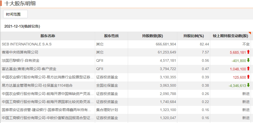The image size is (253, 123).
Task: Click the 十大股东明细 section title
Action: (20, 3)
